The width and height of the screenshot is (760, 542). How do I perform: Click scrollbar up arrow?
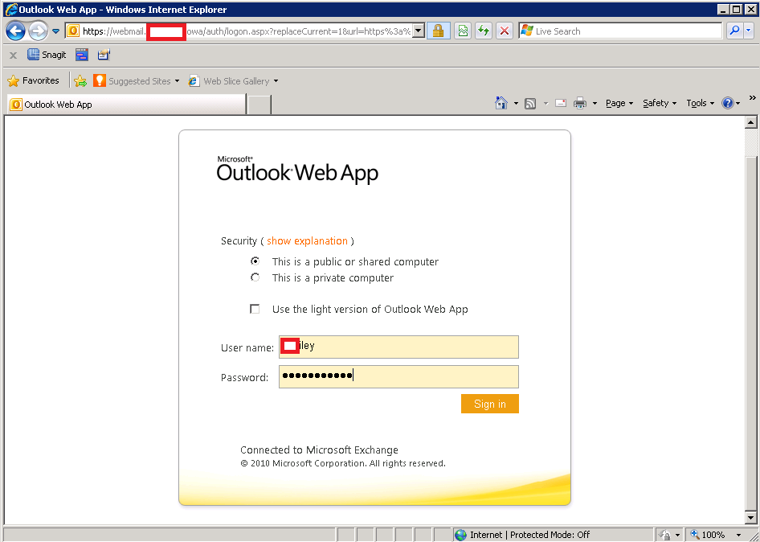[751, 122]
